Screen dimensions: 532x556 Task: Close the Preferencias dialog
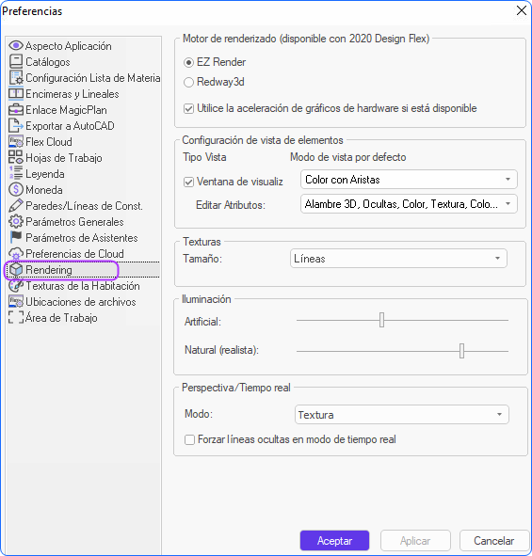point(522,10)
